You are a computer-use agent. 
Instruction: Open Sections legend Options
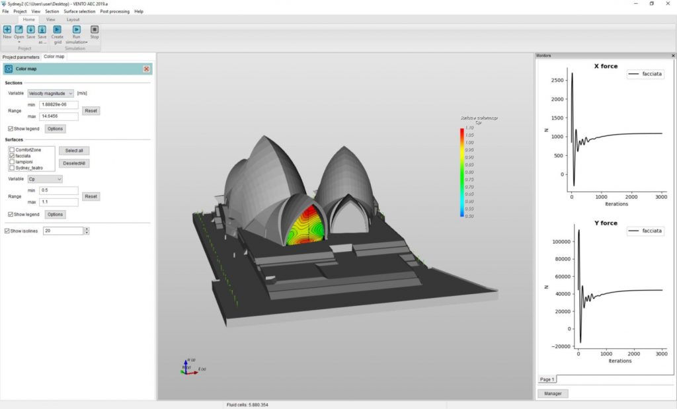tap(56, 129)
